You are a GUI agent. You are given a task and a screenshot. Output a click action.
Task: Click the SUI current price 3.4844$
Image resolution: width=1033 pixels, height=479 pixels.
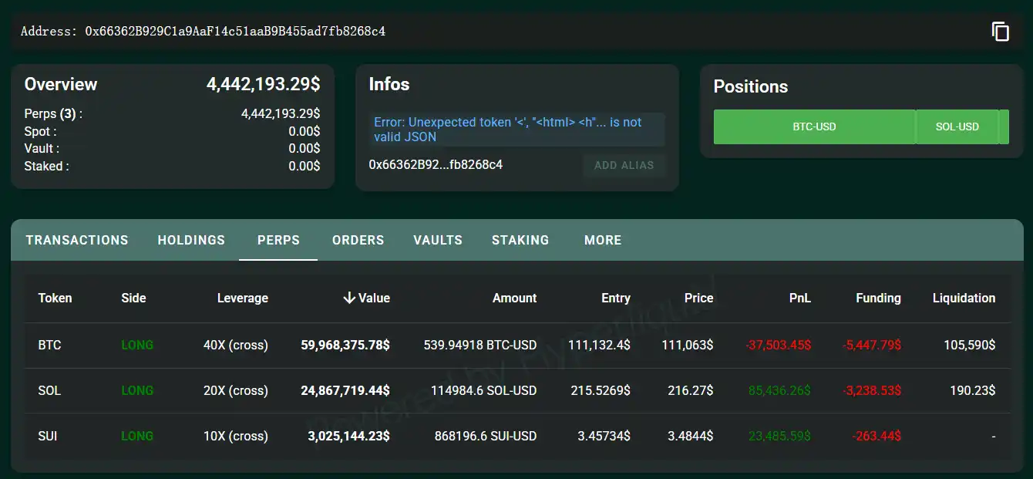[x=691, y=436]
